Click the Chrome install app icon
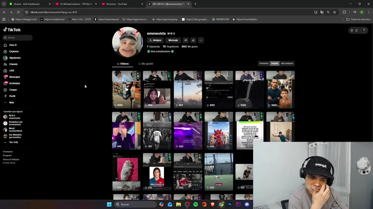This screenshot has height=209, width=373. [316, 12]
